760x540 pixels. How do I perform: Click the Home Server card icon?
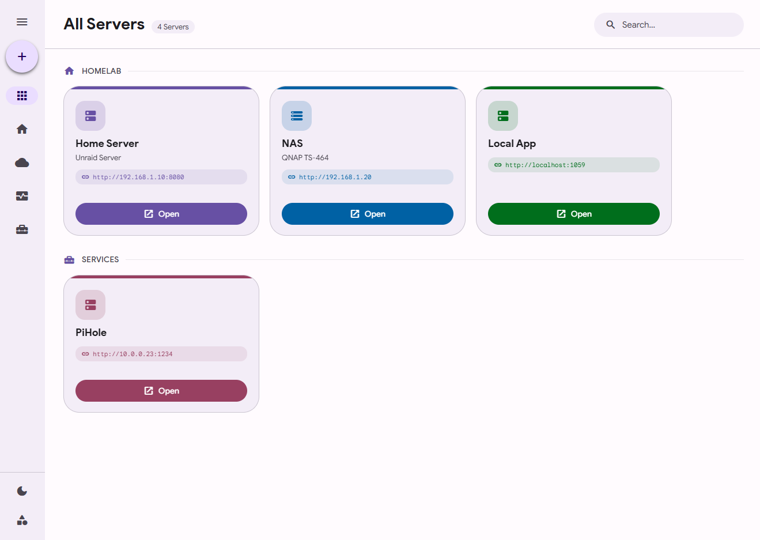pos(90,115)
